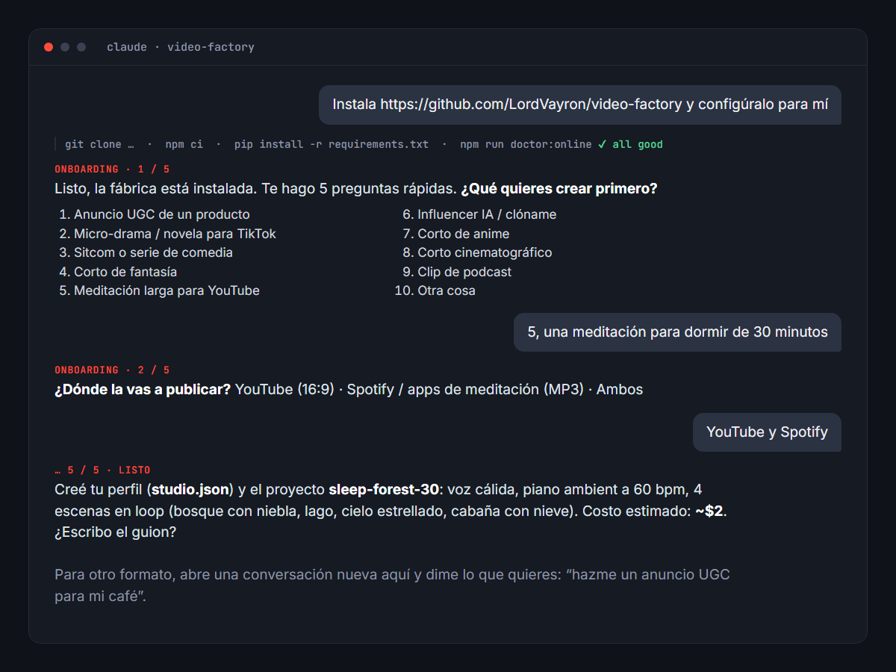The height and width of the screenshot is (672, 896).
Task: Click 'npm run doctor:online' command text
Action: click(x=526, y=144)
